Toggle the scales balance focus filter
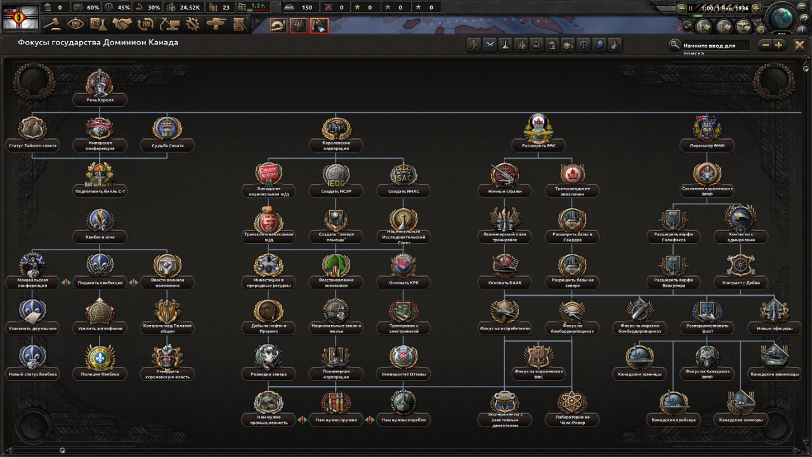The height and width of the screenshot is (457, 812). pos(583,44)
